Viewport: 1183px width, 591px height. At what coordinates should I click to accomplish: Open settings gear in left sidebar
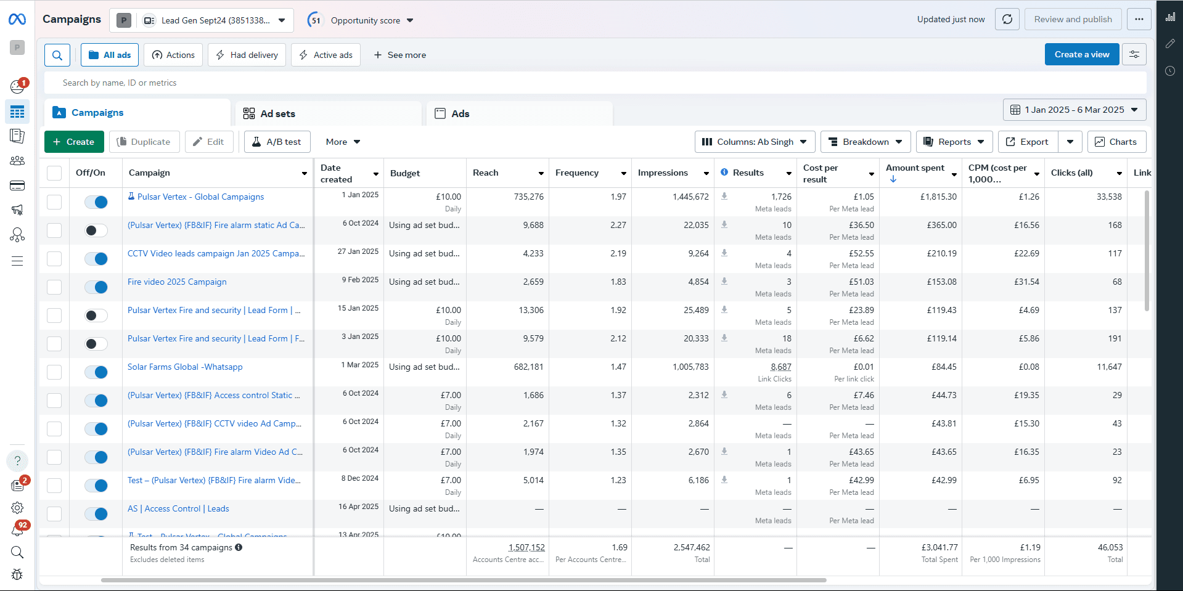17,507
